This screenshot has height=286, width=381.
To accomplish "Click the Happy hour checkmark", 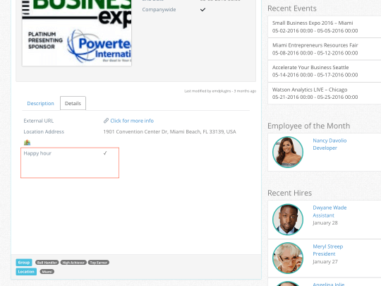I will (105, 153).
